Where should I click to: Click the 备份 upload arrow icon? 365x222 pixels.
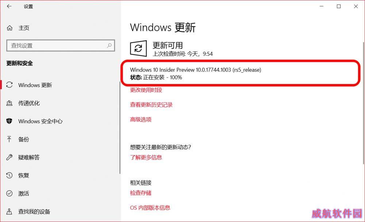(9, 139)
